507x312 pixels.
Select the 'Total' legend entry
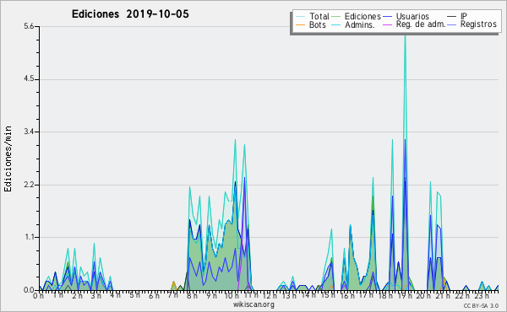point(313,16)
